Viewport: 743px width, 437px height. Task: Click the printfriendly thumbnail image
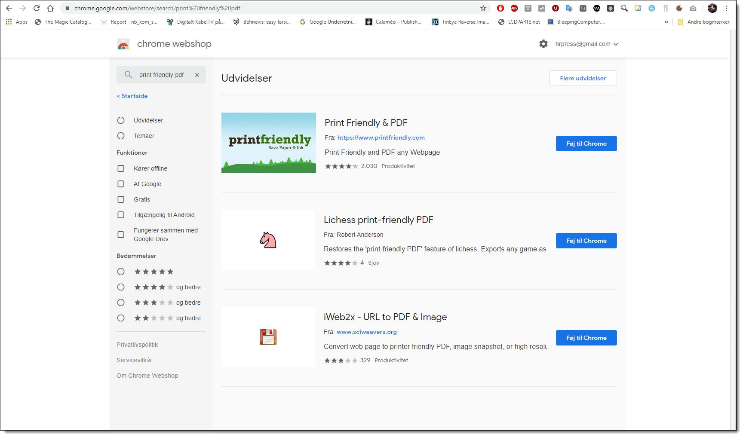pos(269,143)
